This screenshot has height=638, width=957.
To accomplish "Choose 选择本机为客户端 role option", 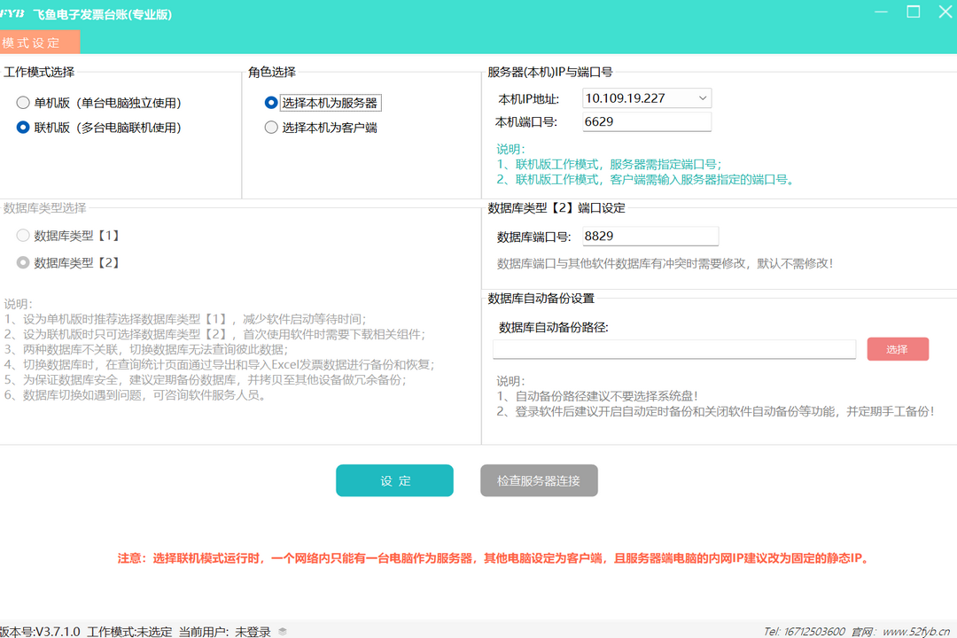I will pyautogui.click(x=271, y=126).
